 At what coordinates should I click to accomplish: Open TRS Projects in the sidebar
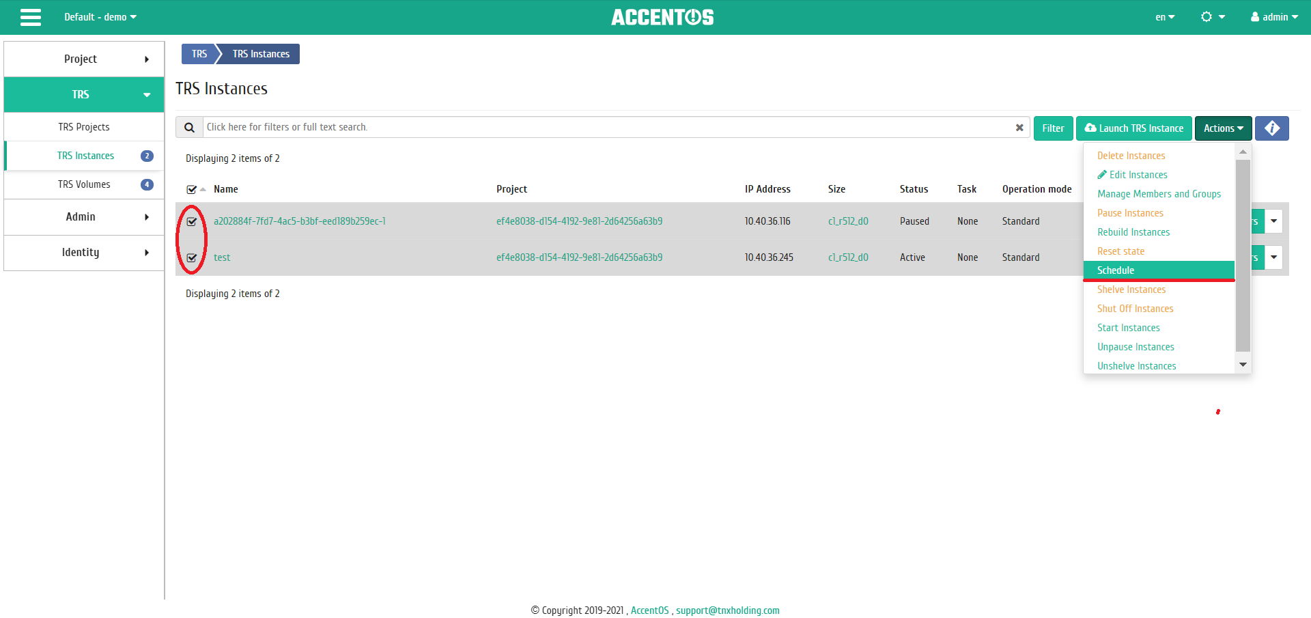tap(84, 127)
